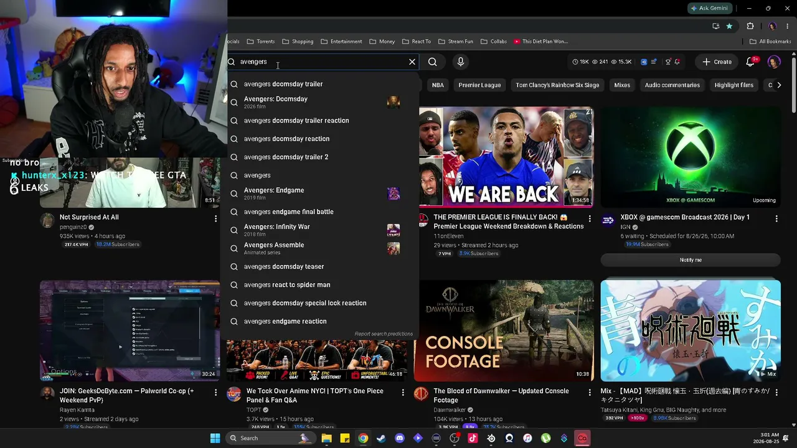Open Steam from taskbar
The width and height of the screenshot is (797, 448).
coord(381,438)
